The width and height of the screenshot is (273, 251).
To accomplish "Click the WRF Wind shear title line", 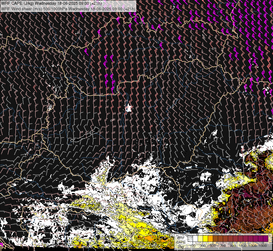I will (68, 9).
